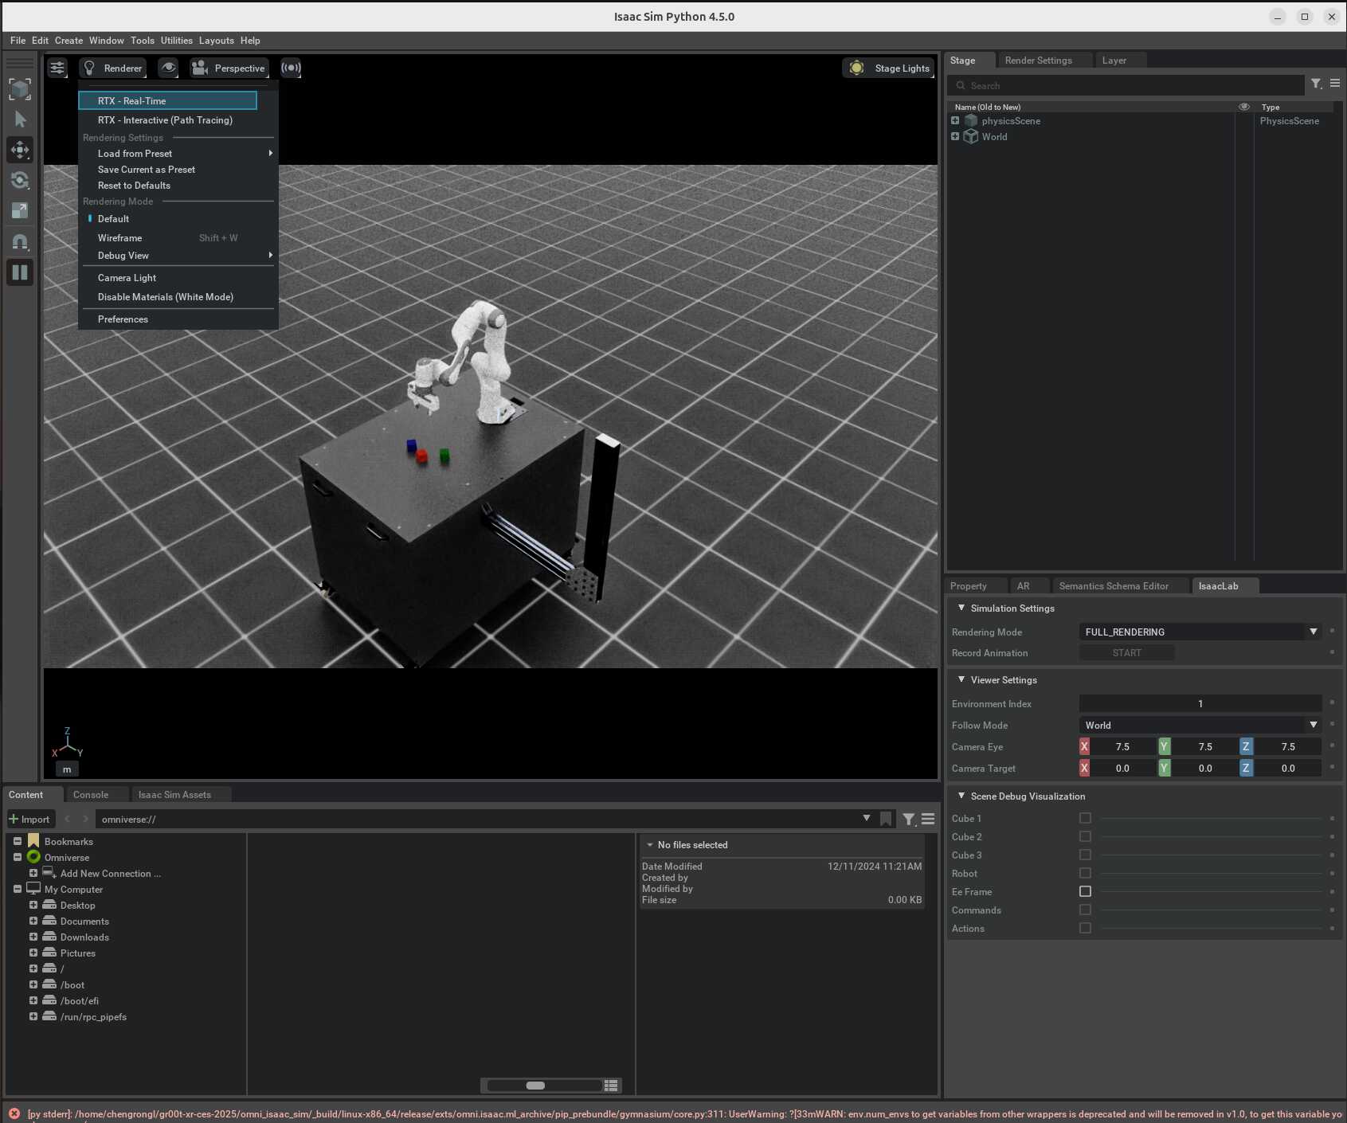
Task: Toggle the snap magnet tool
Action: pos(20,241)
